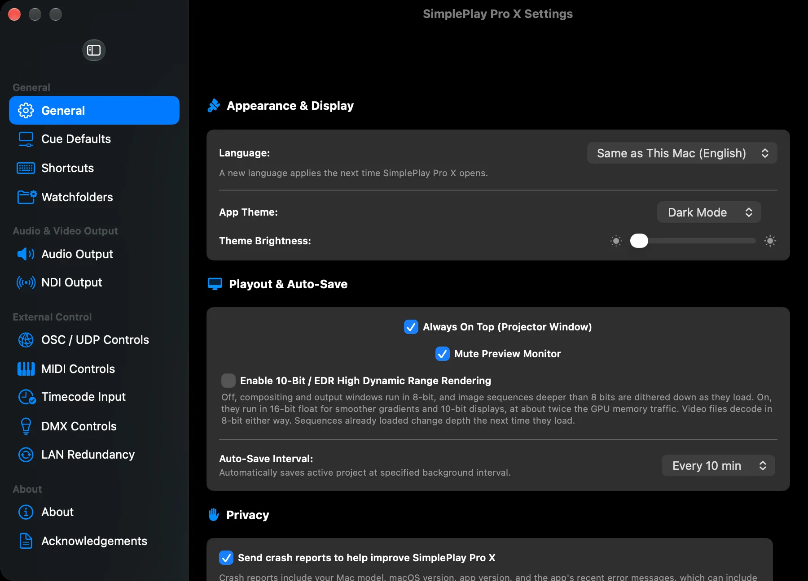Click the DMX Controls light bulb icon
The width and height of the screenshot is (808, 581).
coord(26,426)
